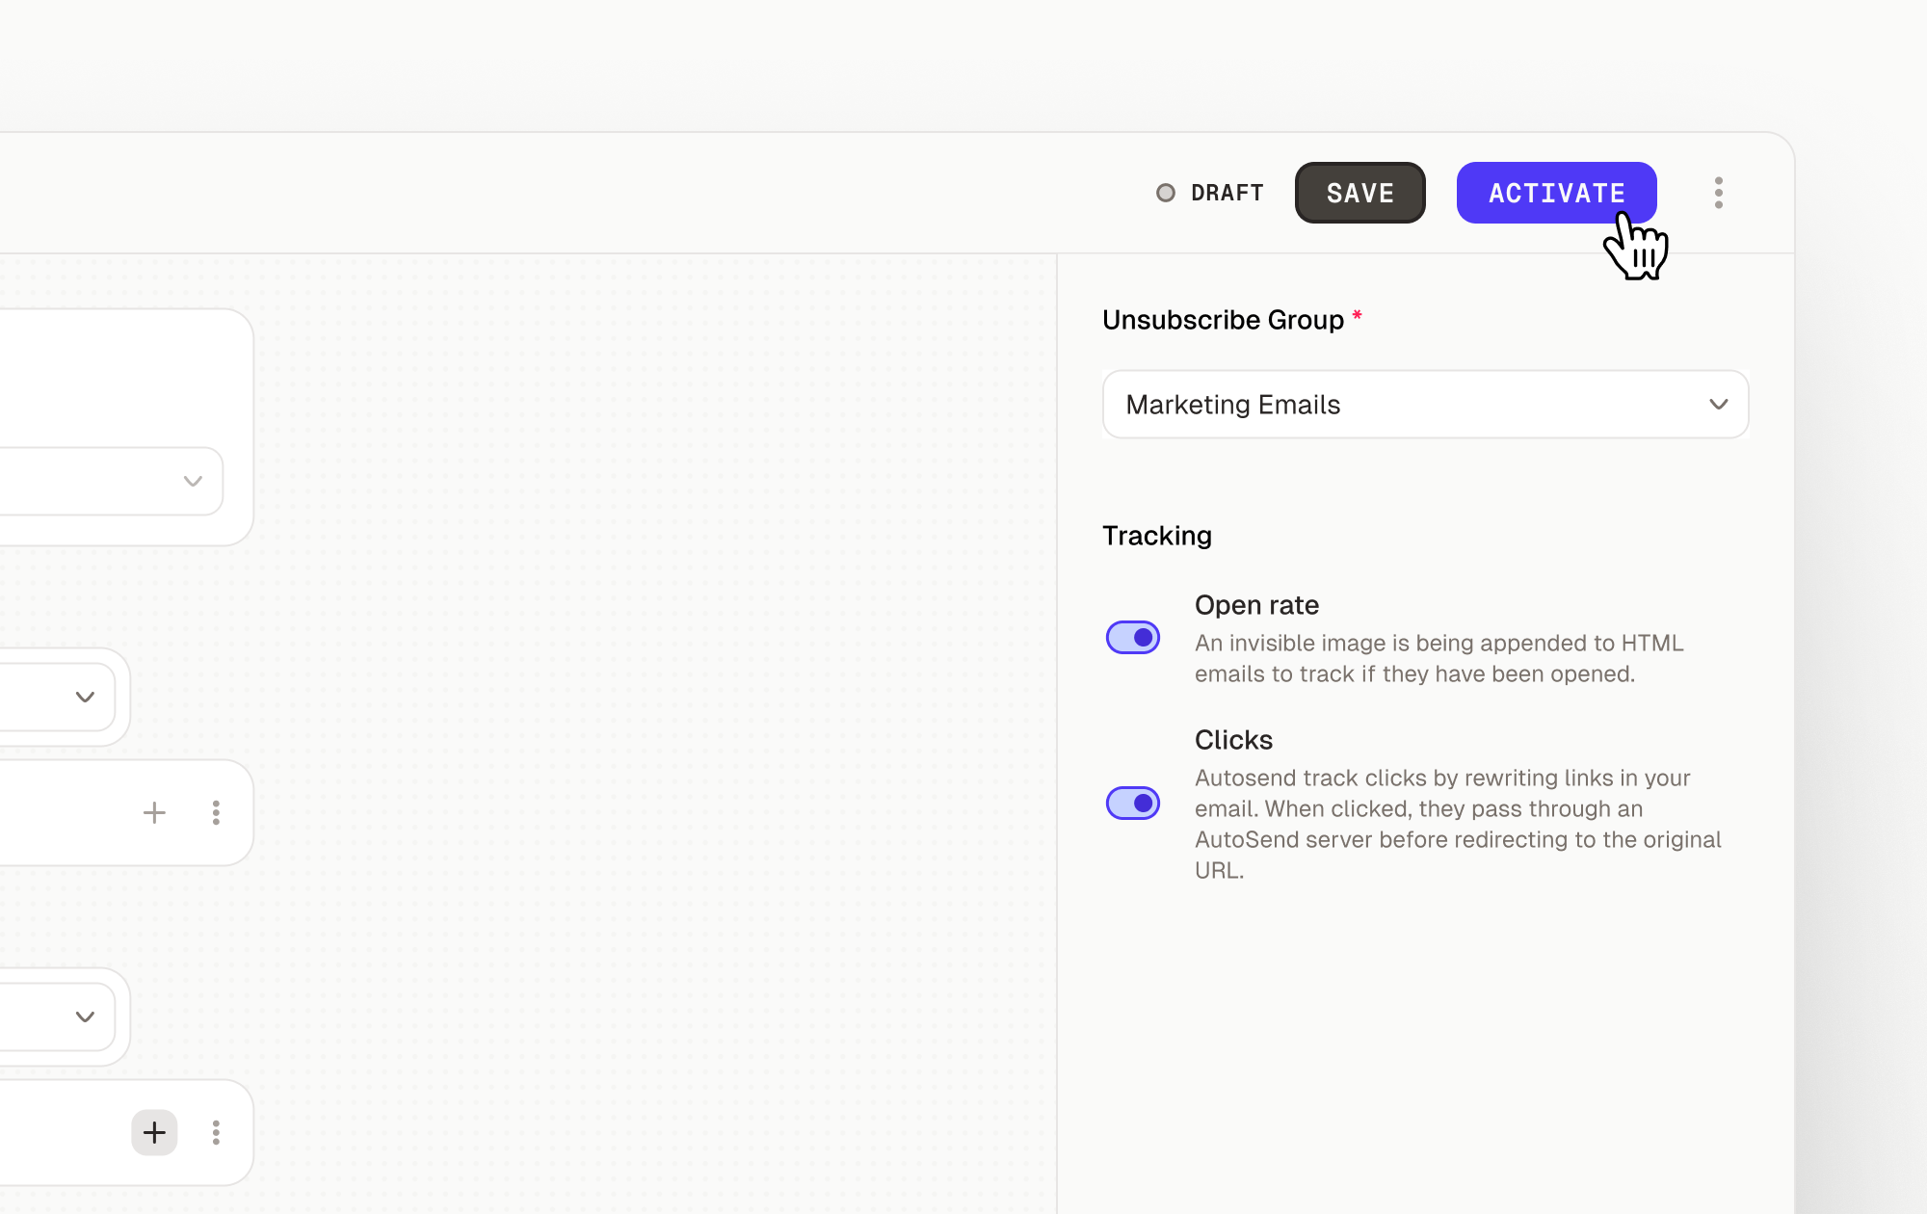Disable Clicks tracking

[1133, 803]
